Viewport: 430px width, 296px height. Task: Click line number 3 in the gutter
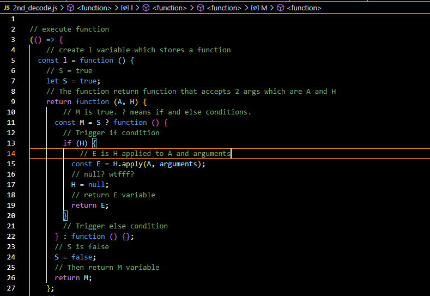coord(13,40)
